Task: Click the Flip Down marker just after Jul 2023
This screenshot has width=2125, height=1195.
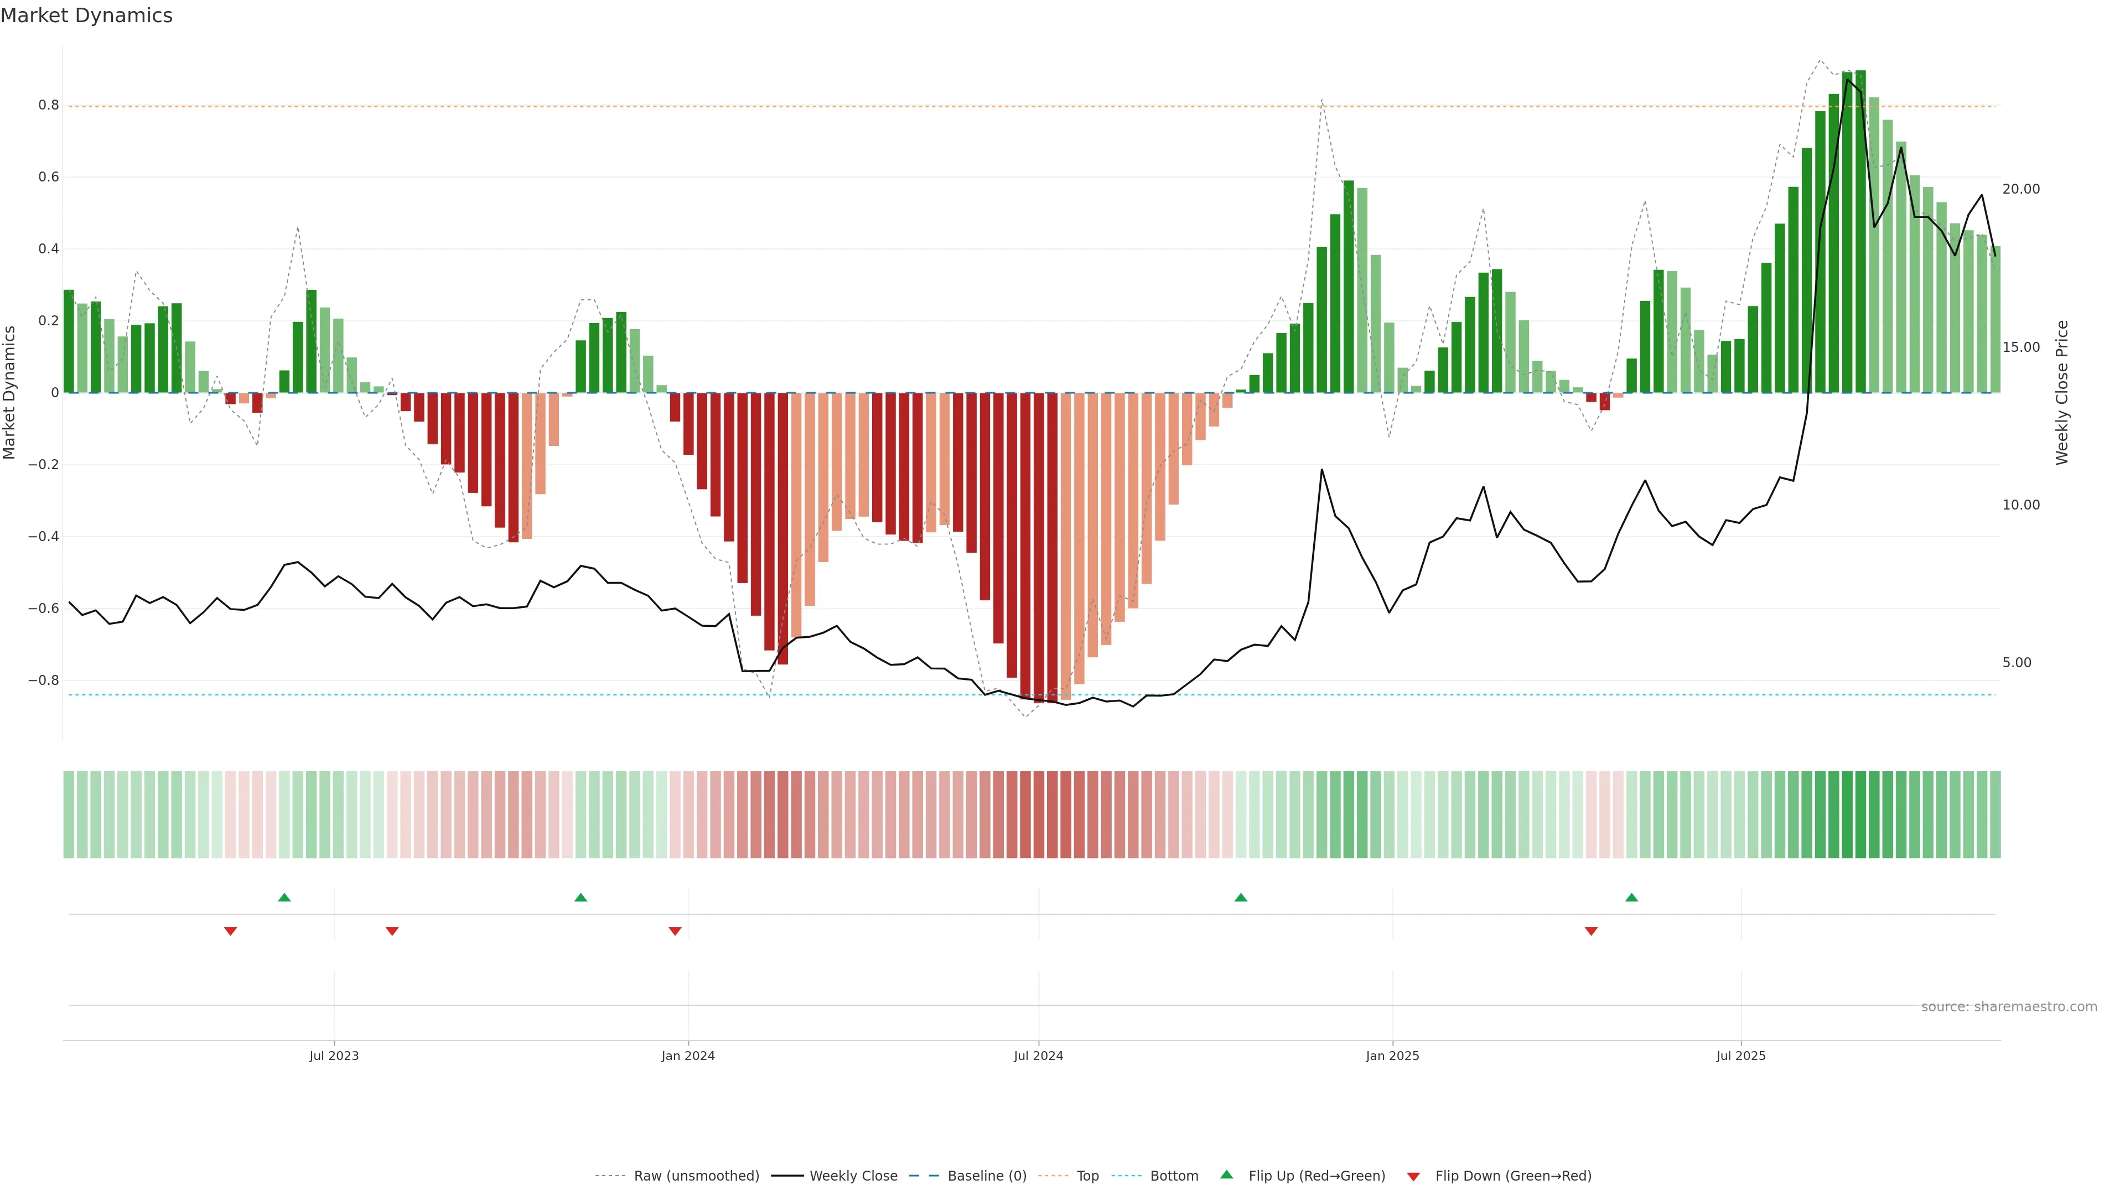Action: click(393, 931)
